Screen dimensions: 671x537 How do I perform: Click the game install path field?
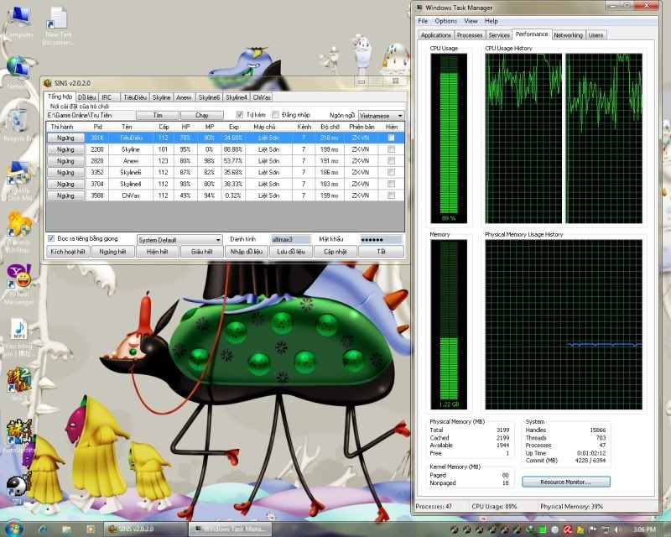[91, 115]
